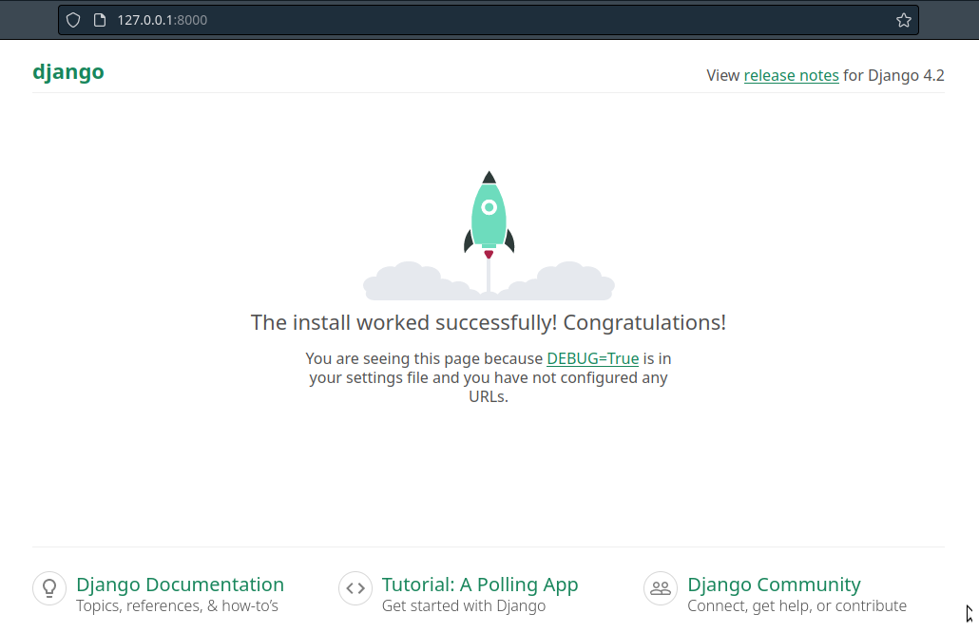Image resolution: width=979 pixels, height=633 pixels.
Task: Click the shield tracking protection icon
Action: pyautogui.click(x=73, y=20)
